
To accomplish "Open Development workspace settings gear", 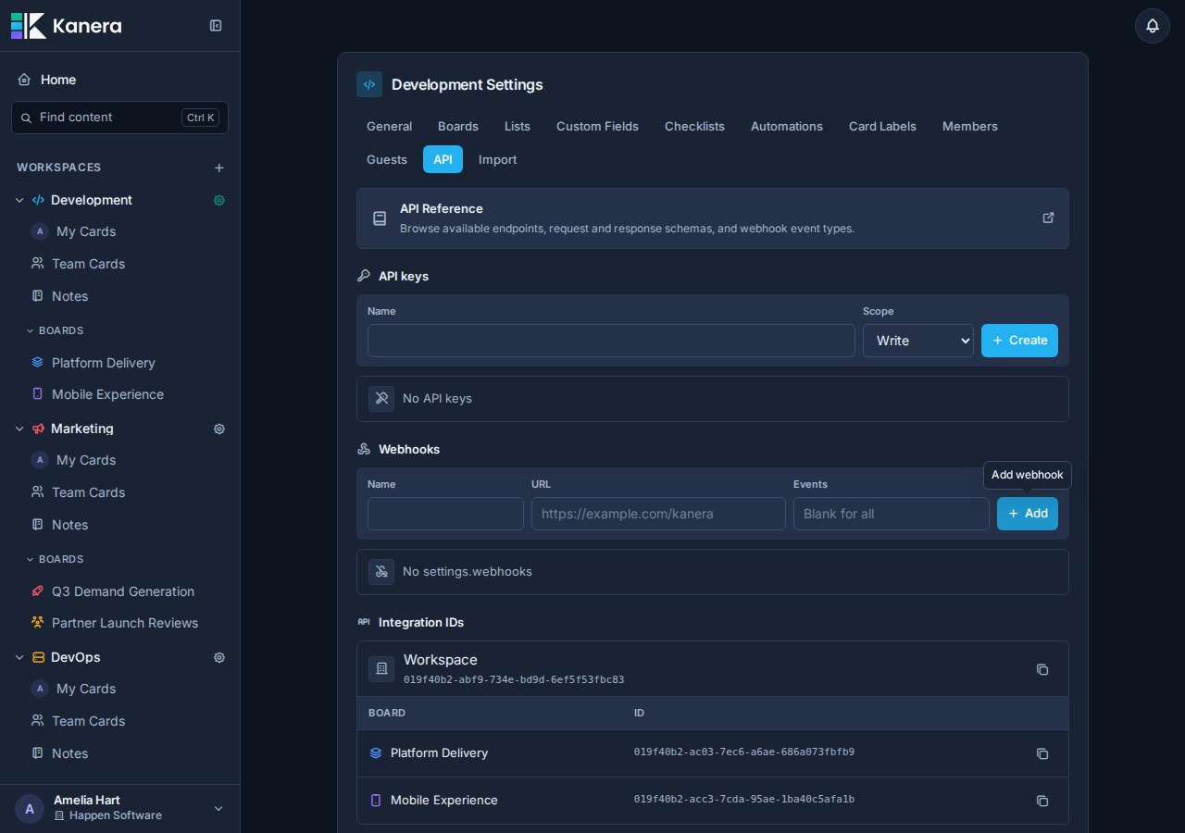I will 219,200.
